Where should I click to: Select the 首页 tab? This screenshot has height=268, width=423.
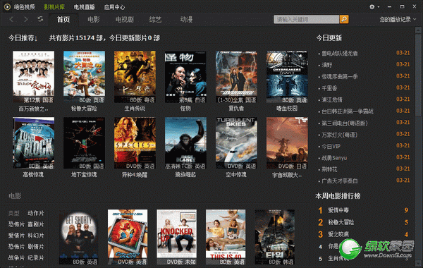(x=63, y=20)
